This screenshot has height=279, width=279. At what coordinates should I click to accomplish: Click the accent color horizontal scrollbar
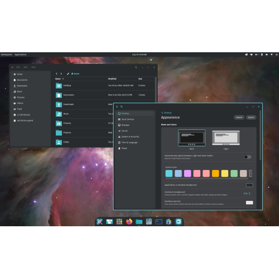tap(206, 178)
